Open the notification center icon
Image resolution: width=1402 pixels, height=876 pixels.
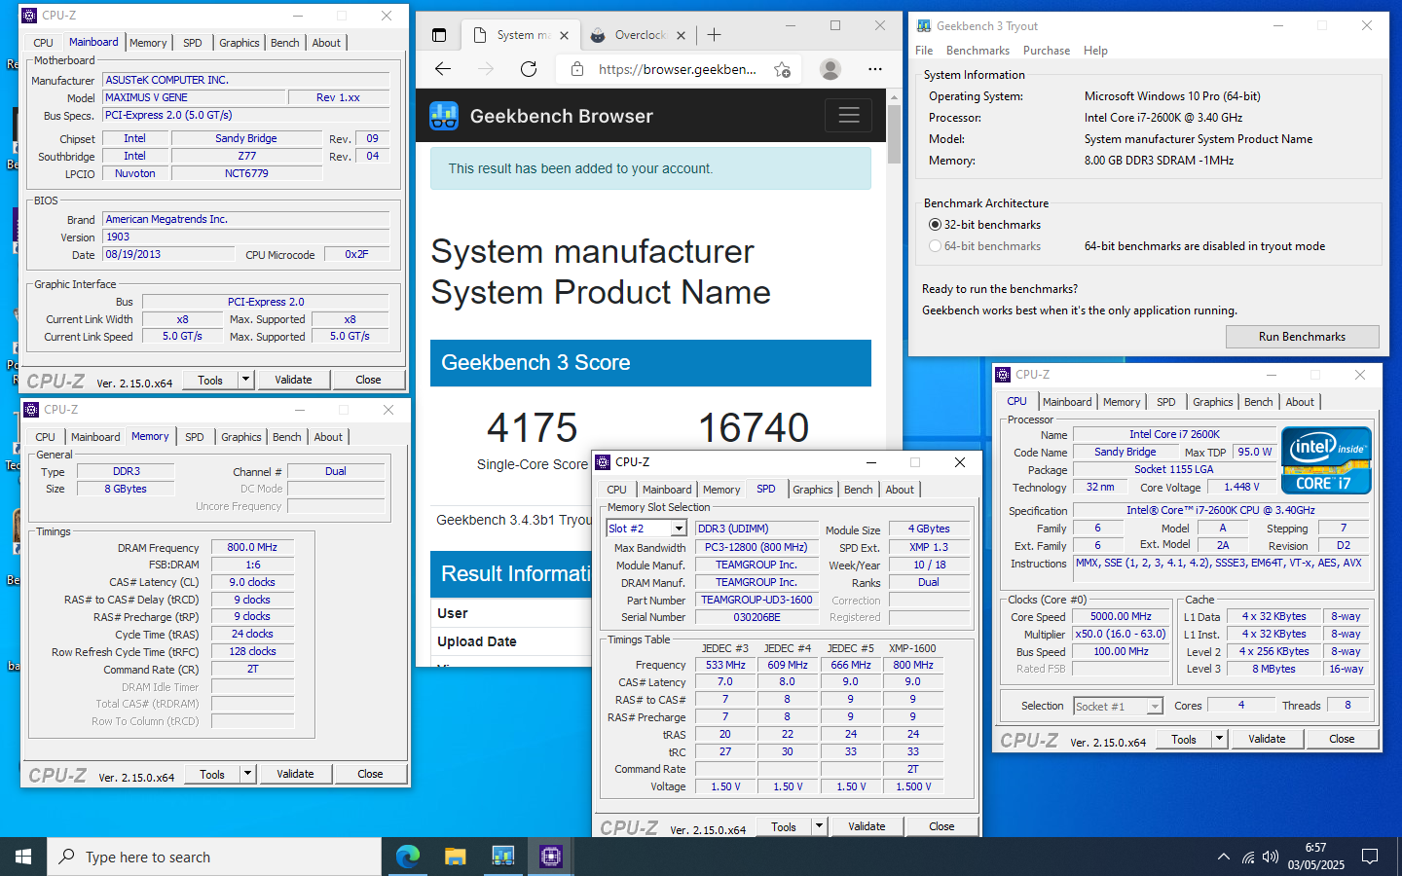click(1370, 857)
